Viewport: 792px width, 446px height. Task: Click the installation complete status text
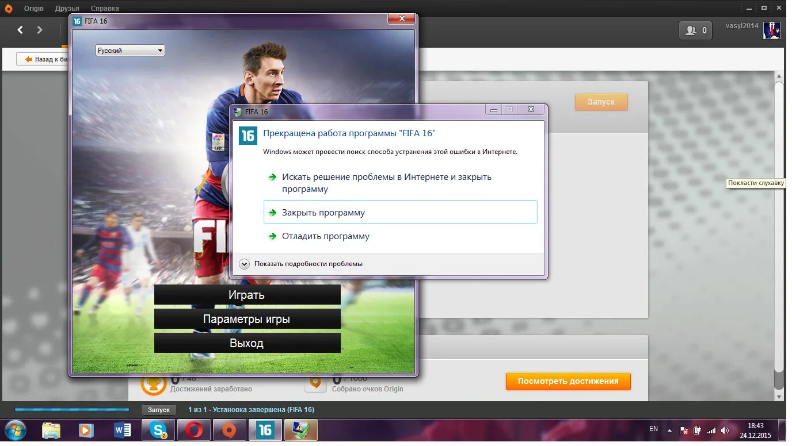coord(252,410)
